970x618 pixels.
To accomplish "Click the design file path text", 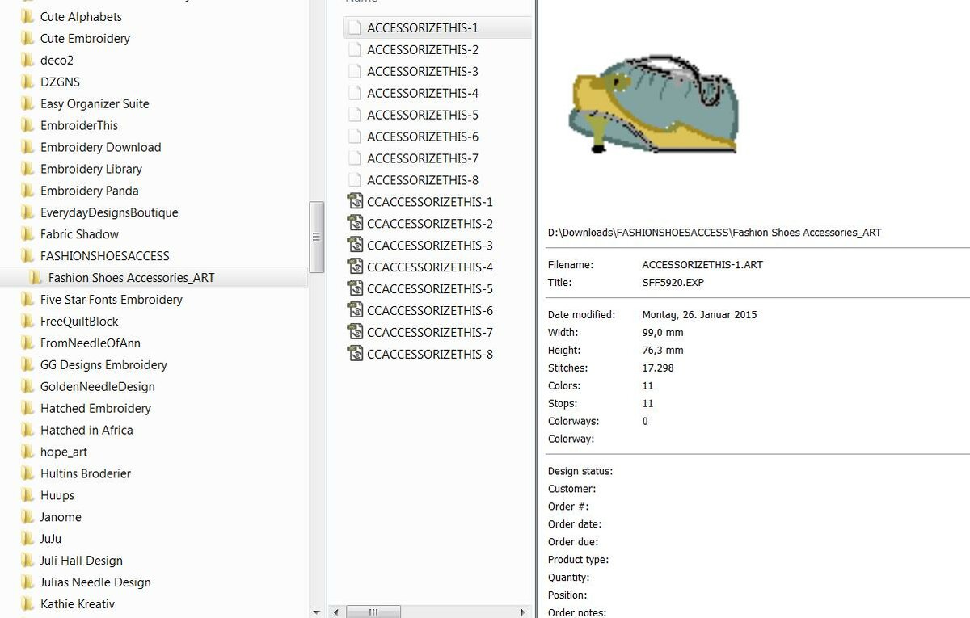I will point(715,233).
